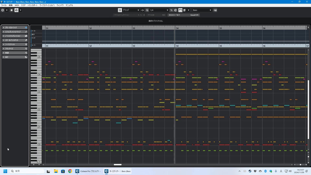This screenshot has width=311, height=175.
Task: Click the iterative quantize Q icon
Action: pyautogui.click(x=147, y=10)
